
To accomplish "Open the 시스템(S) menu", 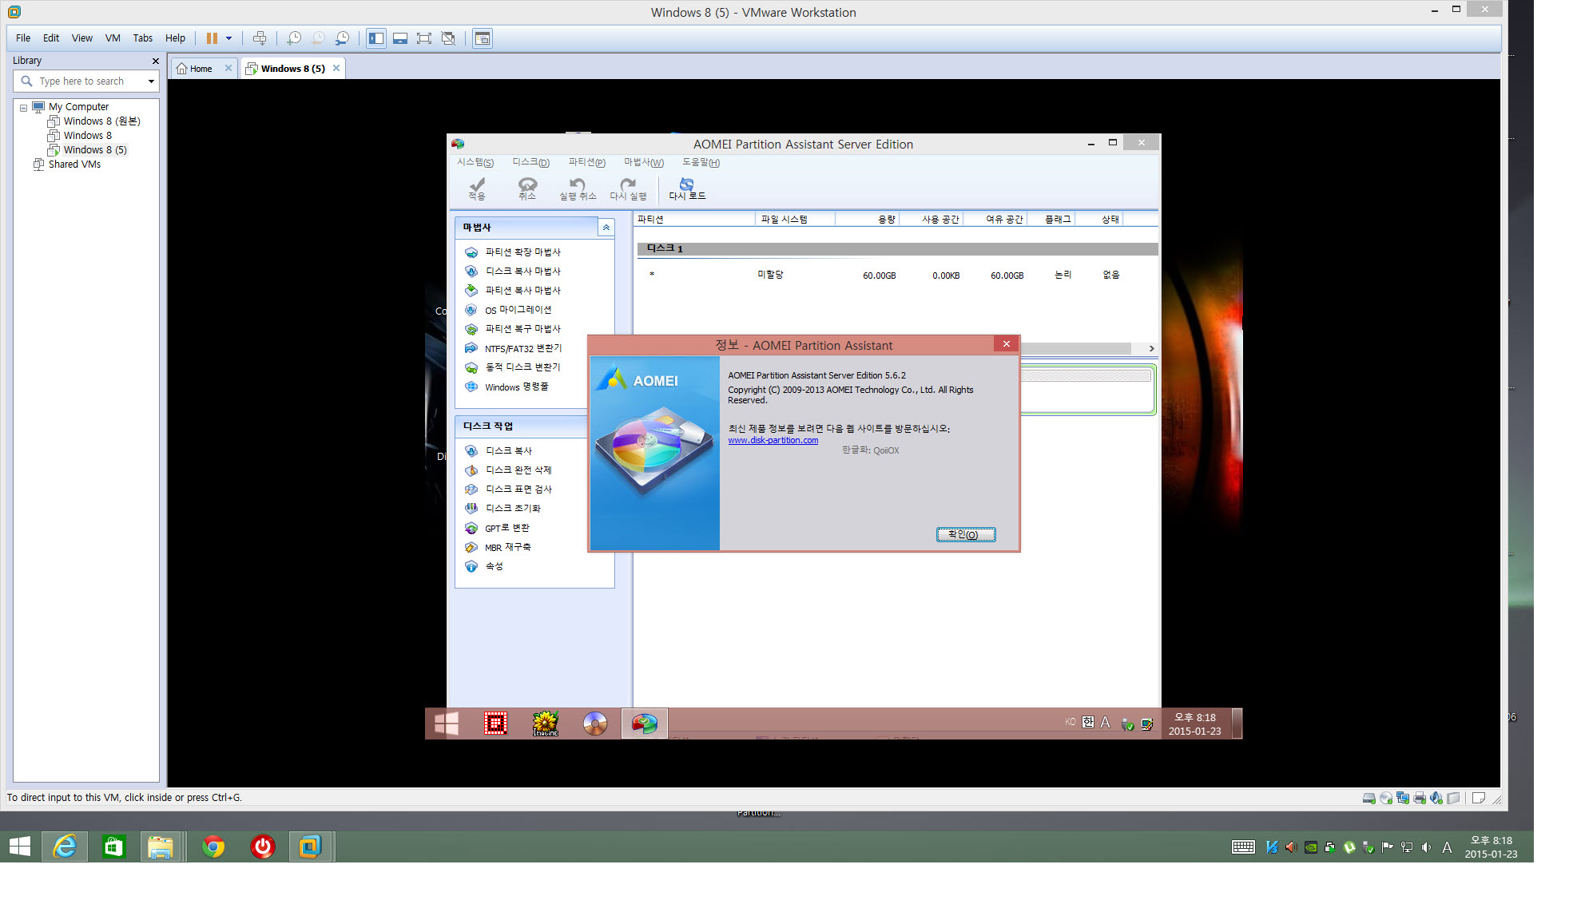I will click(x=475, y=163).
